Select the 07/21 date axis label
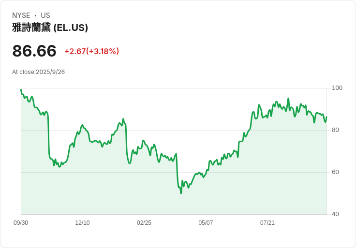Image resolution: width=356 pixels, height=248 pixels. point(267,223)
